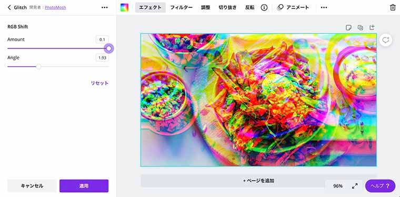Screen dimensions: 400x197
Task: Apply effect with 適用 button
Action: click(x=84, y=186)
